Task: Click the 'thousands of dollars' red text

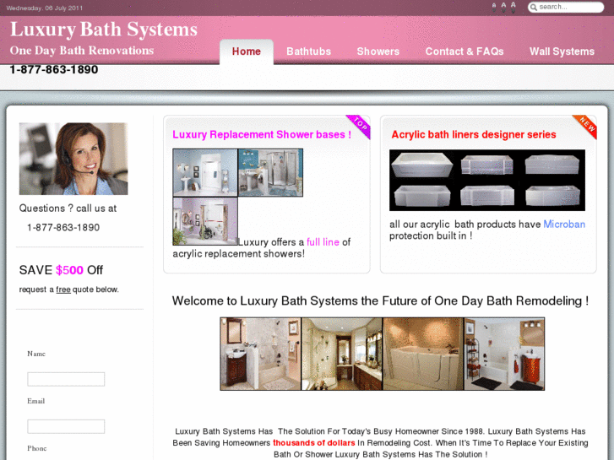Action: tap(313, 443)
